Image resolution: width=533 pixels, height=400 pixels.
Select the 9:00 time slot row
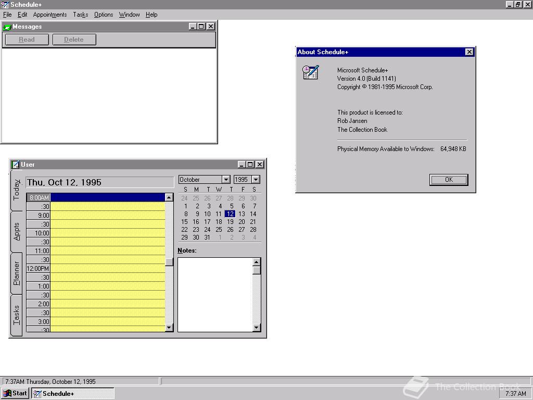[x=107, y=215]
